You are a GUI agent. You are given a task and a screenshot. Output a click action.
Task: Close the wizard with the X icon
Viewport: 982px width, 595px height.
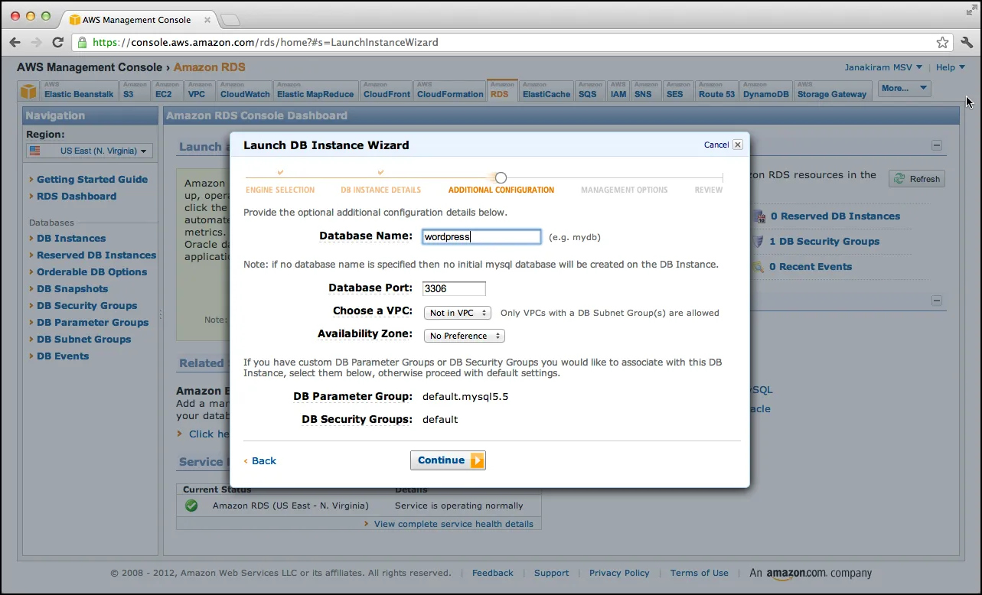[x=738, y=145]
